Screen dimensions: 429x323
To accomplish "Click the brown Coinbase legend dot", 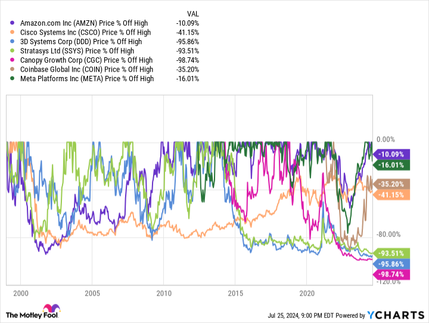I will 12,69.
